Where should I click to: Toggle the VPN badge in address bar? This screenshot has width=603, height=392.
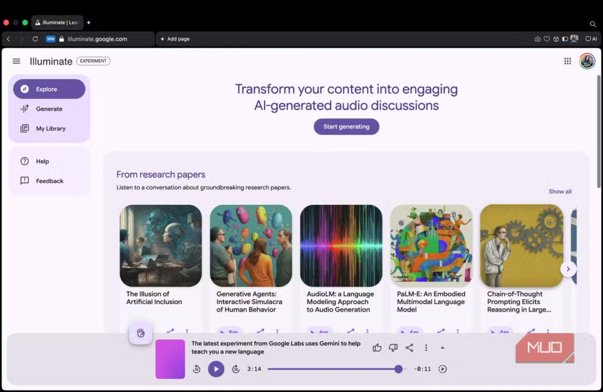click(51, 39)
